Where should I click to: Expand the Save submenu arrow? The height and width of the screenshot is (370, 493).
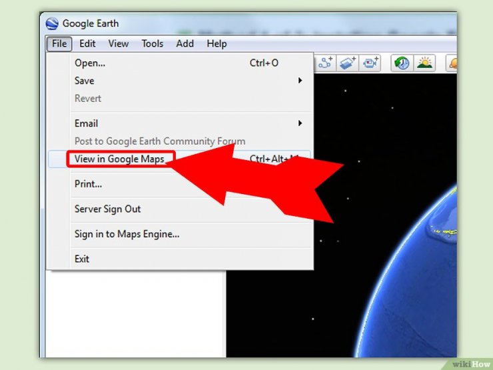pos(300,81)
